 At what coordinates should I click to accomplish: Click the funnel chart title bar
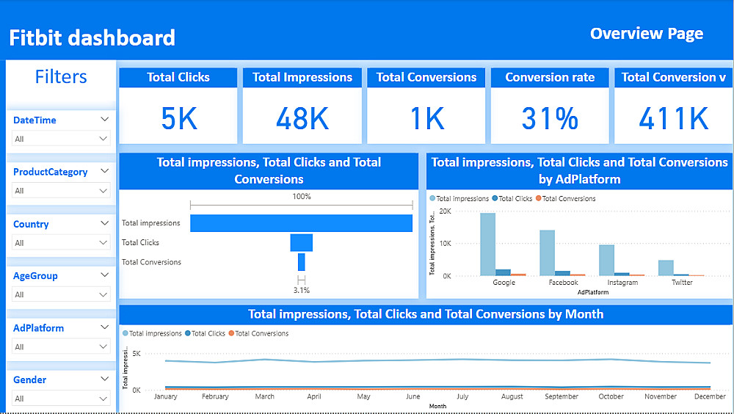(x=269, y=170)
